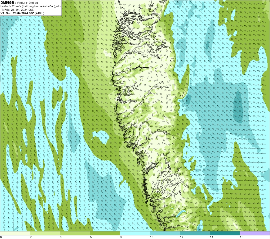The image size is (270, 239).
Task: Click the legend scale label '6'
Action: coord(91,237)
